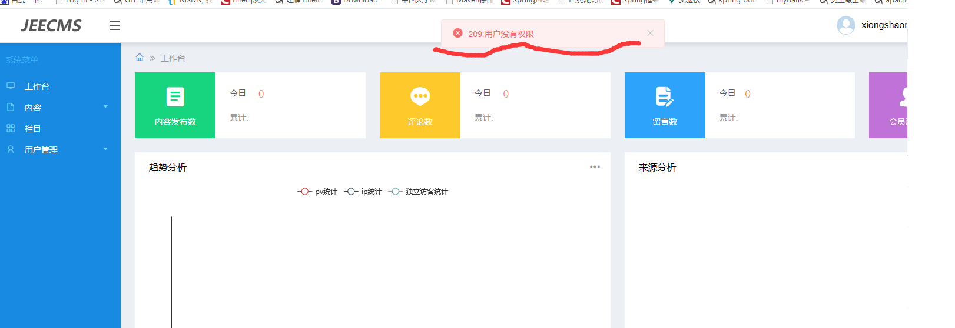Click the 栏目 grid icon in sidebar

[x=11, y=128]
